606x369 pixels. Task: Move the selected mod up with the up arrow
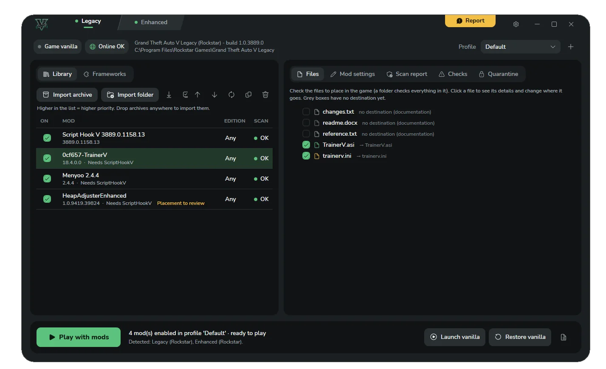click(x=197, y=95)
